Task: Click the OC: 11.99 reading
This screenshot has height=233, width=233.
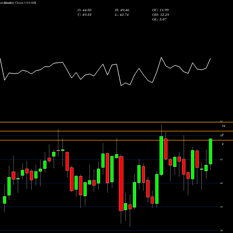Action: point(160,10)
